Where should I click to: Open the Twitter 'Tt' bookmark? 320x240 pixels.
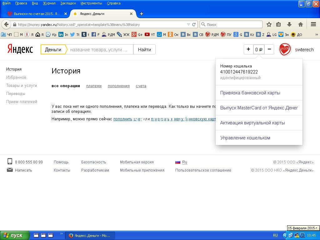(x=75, y=34)
